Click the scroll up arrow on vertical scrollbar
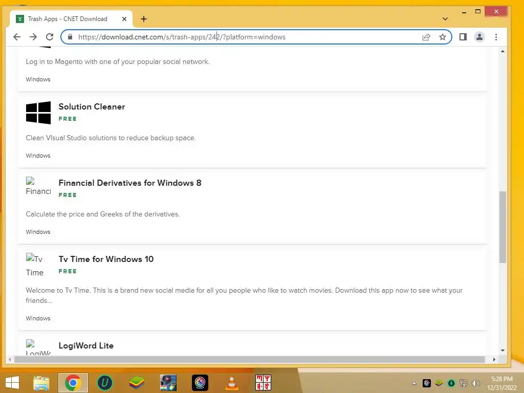This screenshot has height=393, width=524. point(503,51)
